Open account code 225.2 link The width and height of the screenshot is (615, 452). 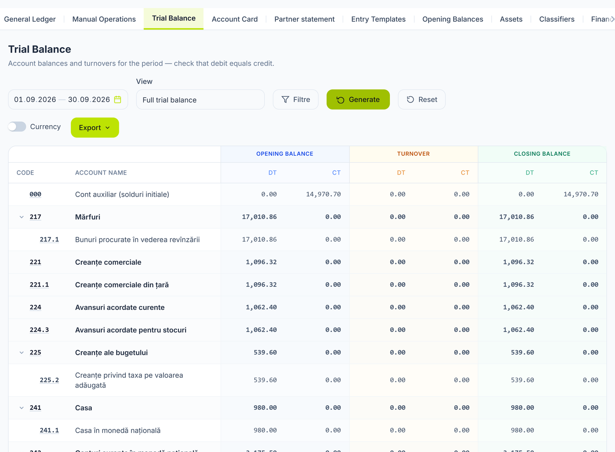coord(49,380)
